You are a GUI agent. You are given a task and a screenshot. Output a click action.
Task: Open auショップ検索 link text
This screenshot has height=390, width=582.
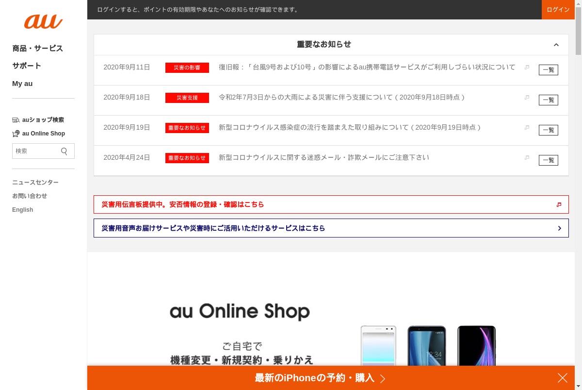click(43, 120)
